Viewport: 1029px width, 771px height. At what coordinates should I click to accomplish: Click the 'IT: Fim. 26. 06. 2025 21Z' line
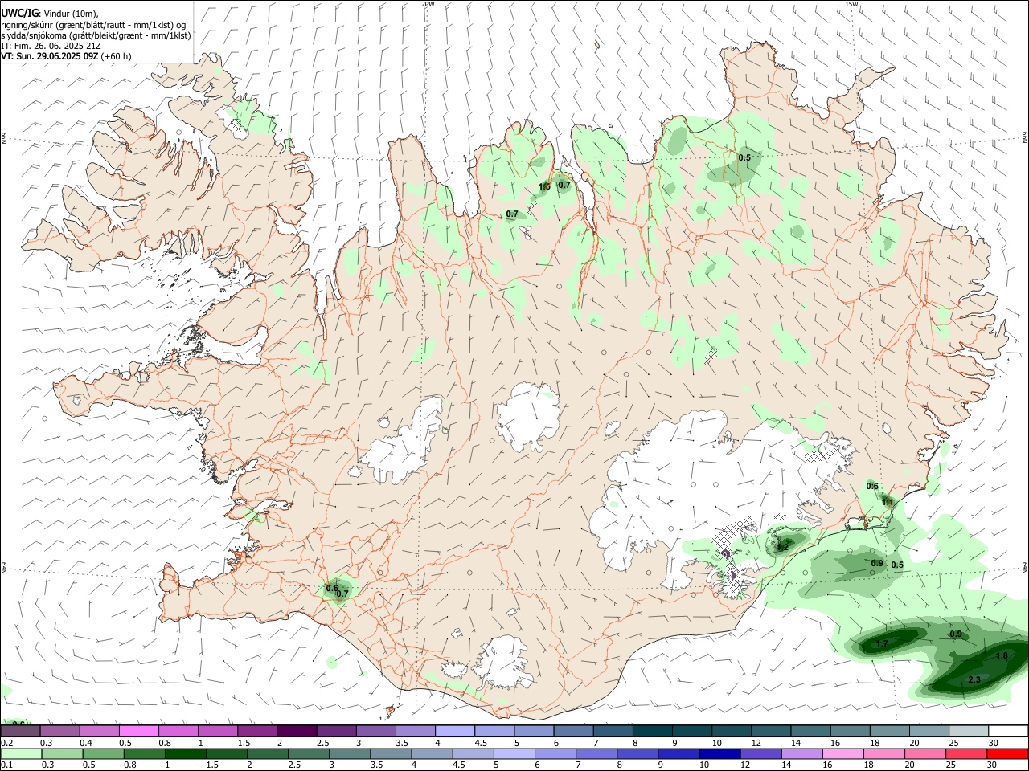point(51,46)
